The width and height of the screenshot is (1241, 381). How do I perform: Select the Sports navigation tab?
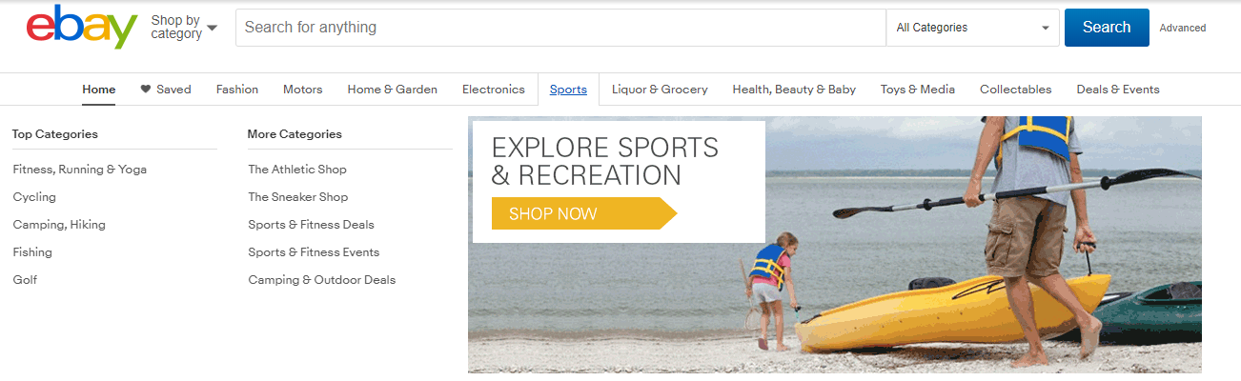[x=568, y=90]
